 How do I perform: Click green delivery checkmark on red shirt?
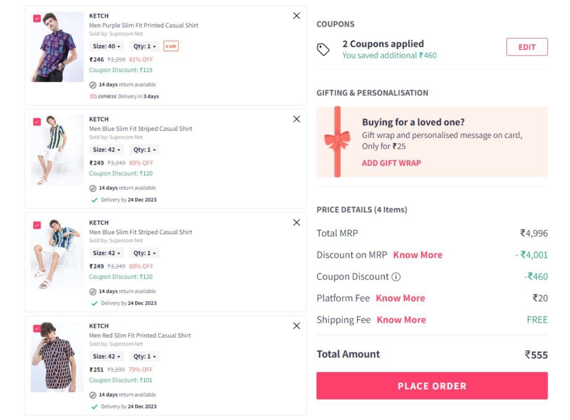(x=94, y=407)
